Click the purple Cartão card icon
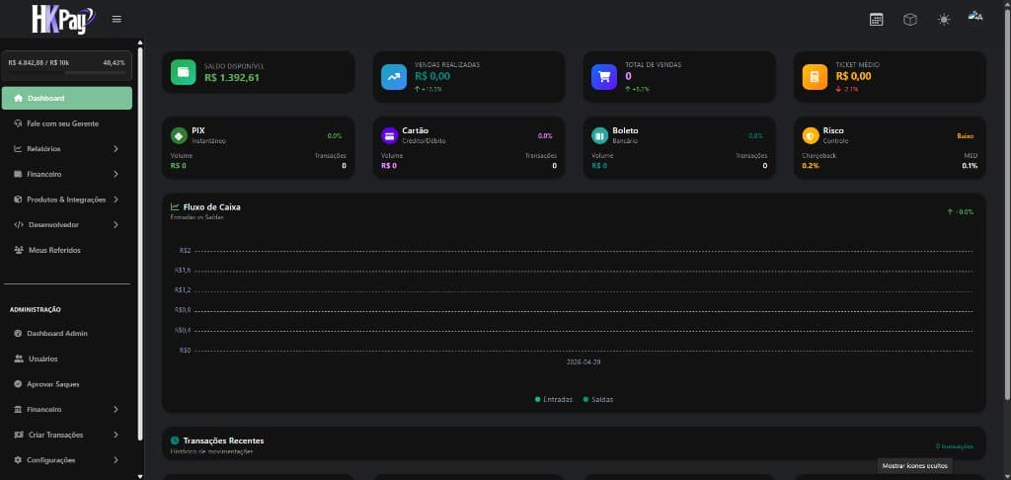Viewport: 1011px width, 480px height. (389, 135)
